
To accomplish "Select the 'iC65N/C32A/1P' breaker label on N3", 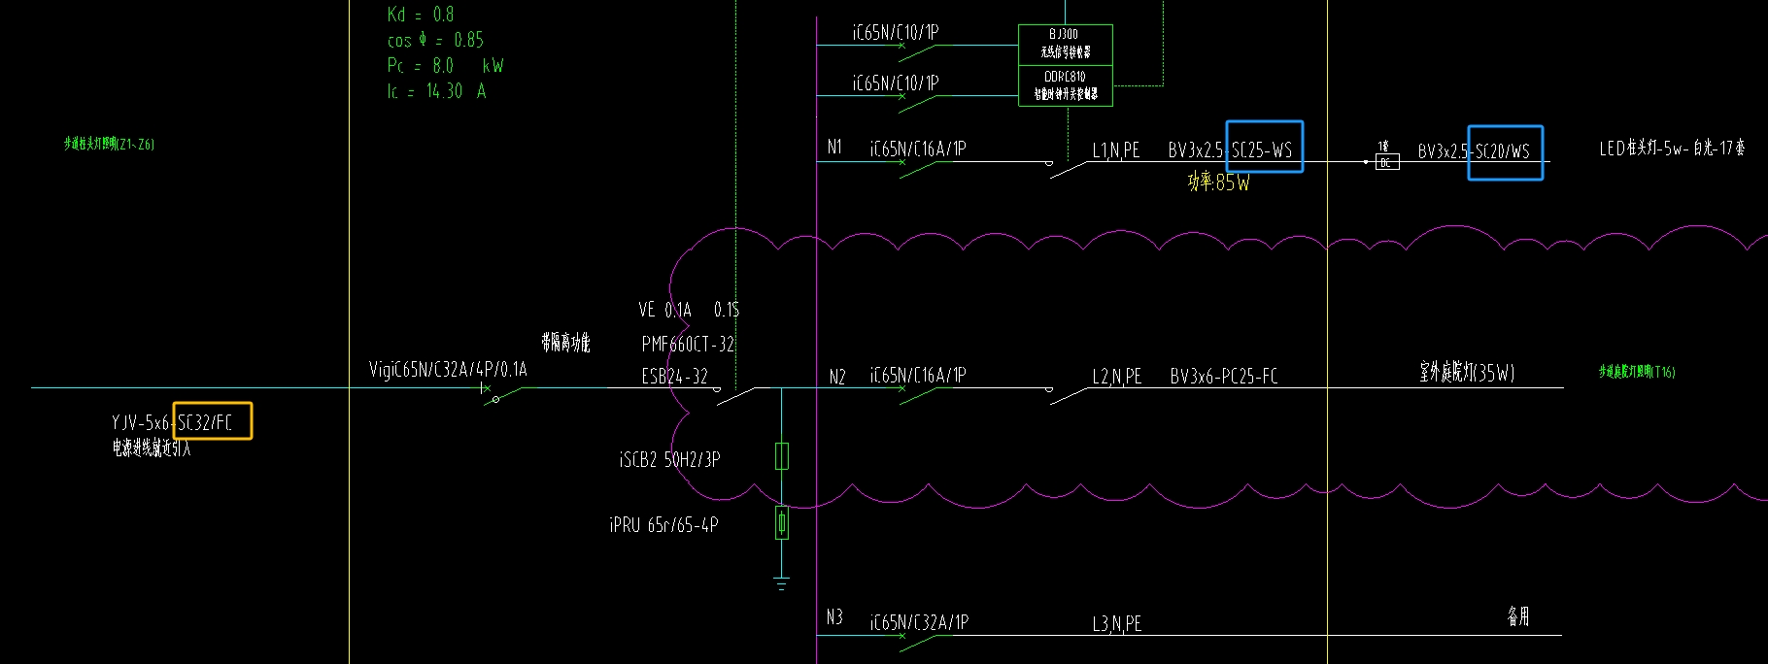I will (x=919, y=622).
